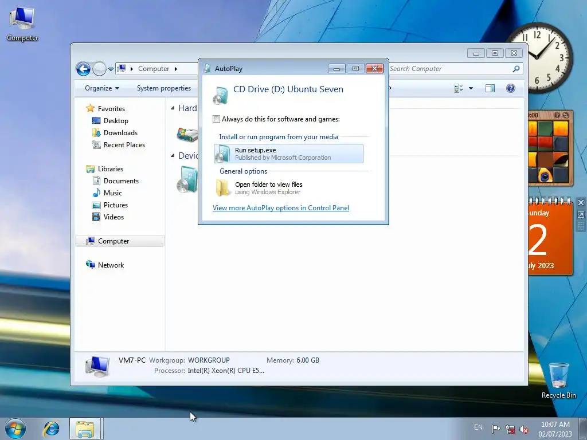Click the calendar gadget showing 2
Image resolution: width=587 pixels, height=440 pixels.
tap(550, 237)
